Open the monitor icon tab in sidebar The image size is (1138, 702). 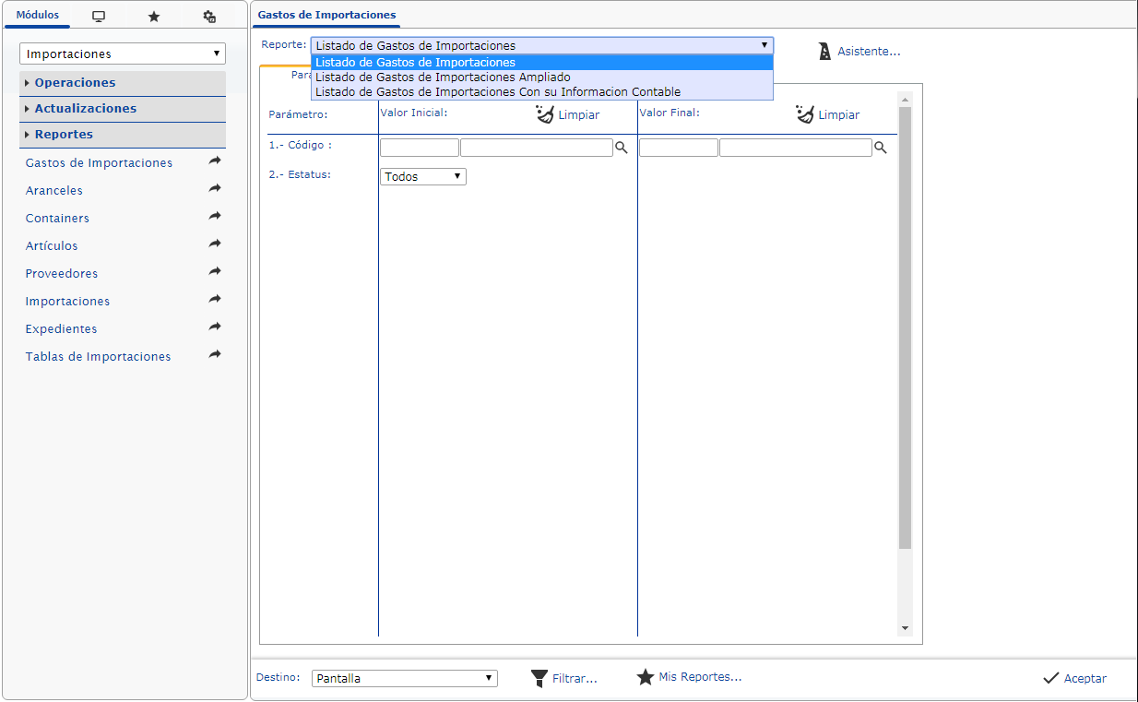[99, 17]
